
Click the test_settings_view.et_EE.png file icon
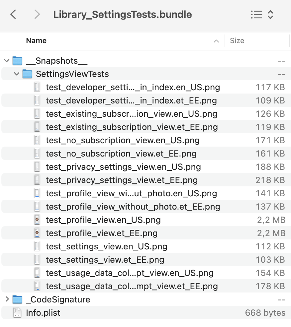pos(37,260)
